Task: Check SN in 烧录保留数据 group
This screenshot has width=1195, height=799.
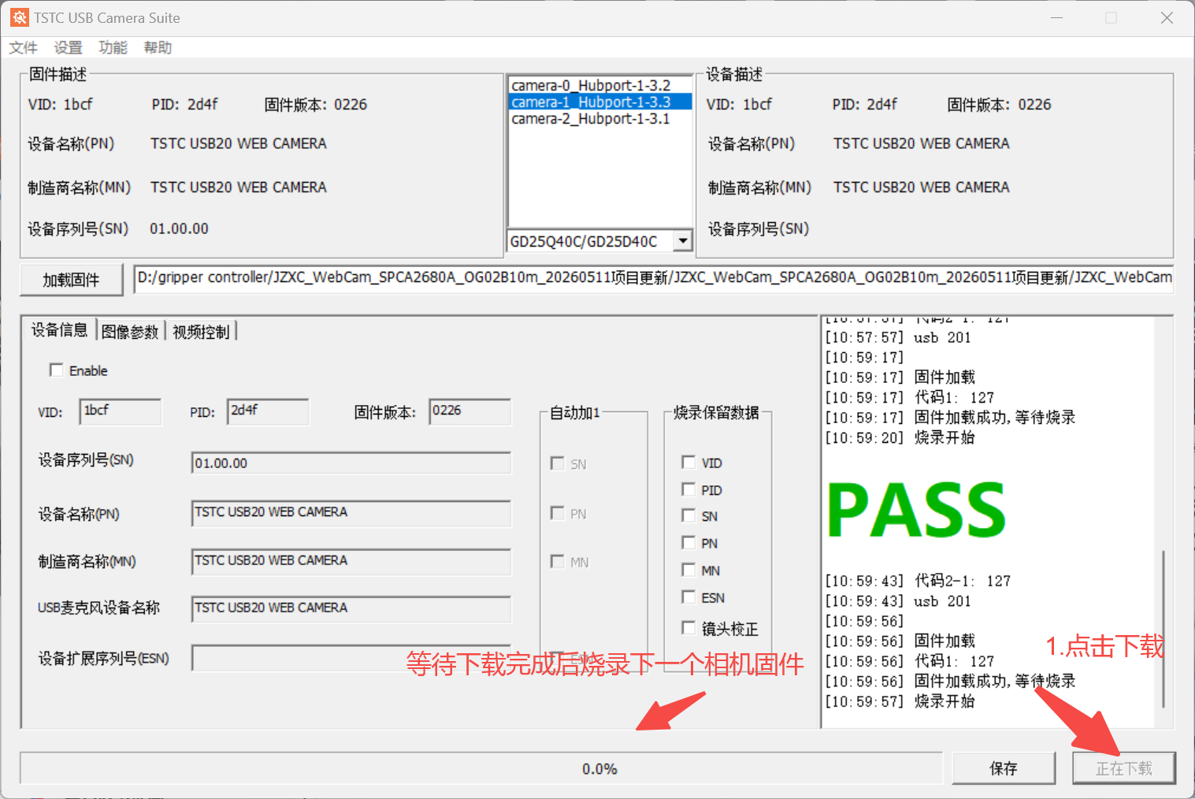Action: (688, 515)
